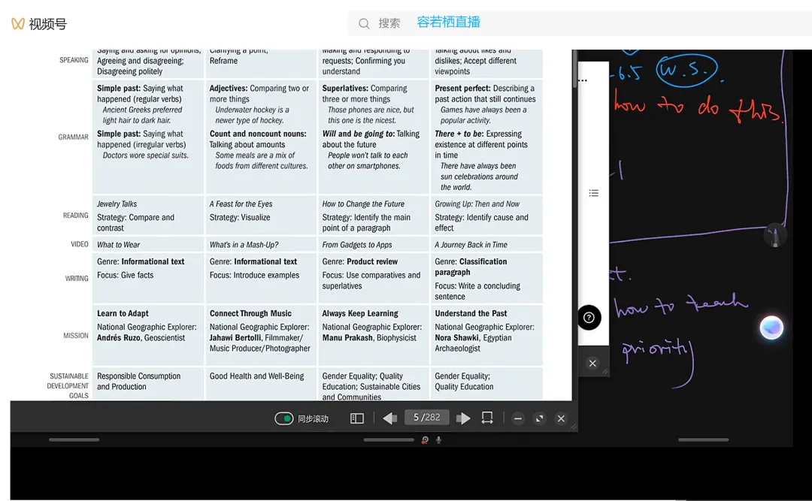Click the 'Present perfect' grammar heading
812x501 pixels.
[x=462, y=88]
